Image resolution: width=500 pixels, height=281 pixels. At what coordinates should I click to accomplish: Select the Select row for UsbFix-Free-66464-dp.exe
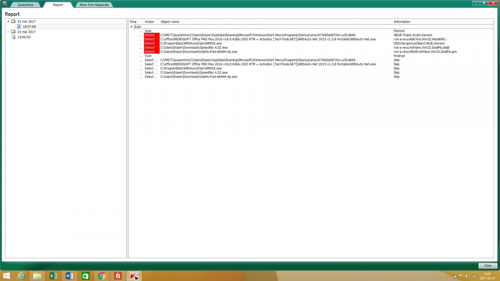[x=311, y=77]
